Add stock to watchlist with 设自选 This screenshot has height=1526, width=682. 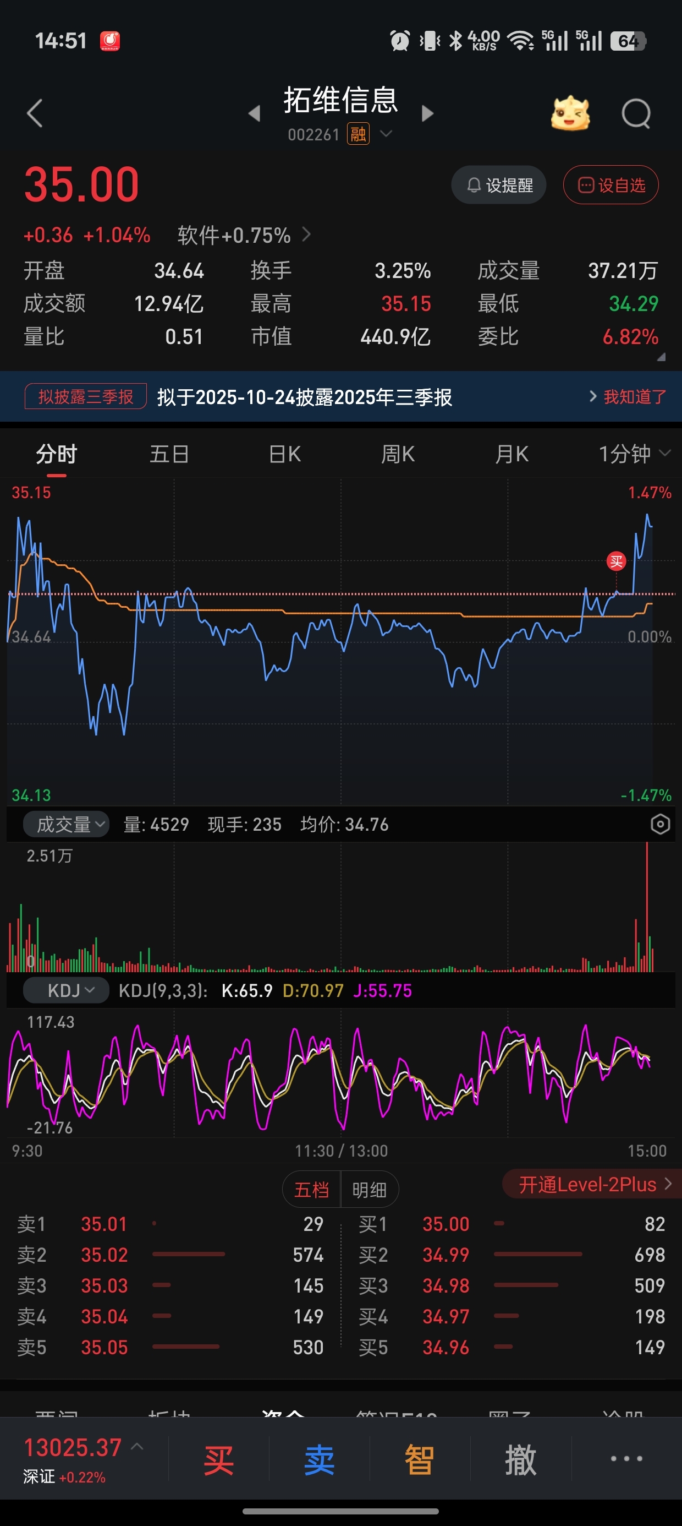[610, 185]
